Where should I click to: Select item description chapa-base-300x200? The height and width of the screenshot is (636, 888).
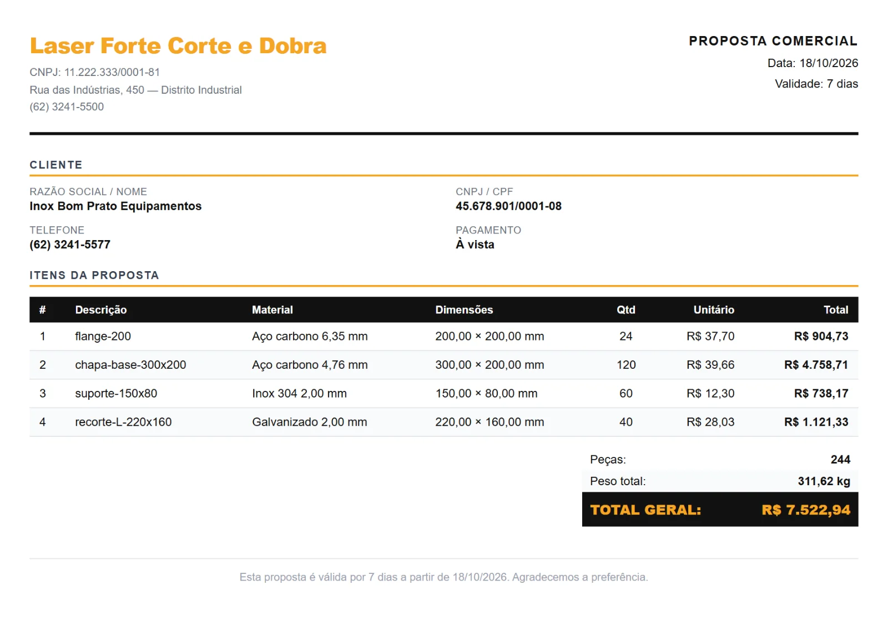coord(130,365)
